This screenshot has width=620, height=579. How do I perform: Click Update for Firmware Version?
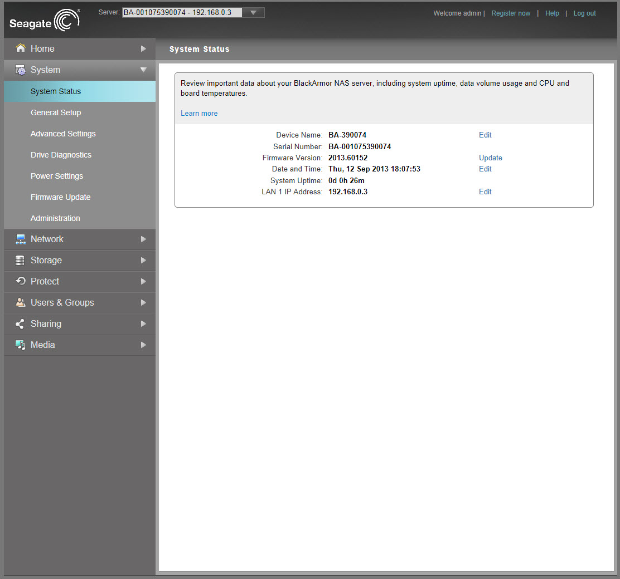point(490,158)
